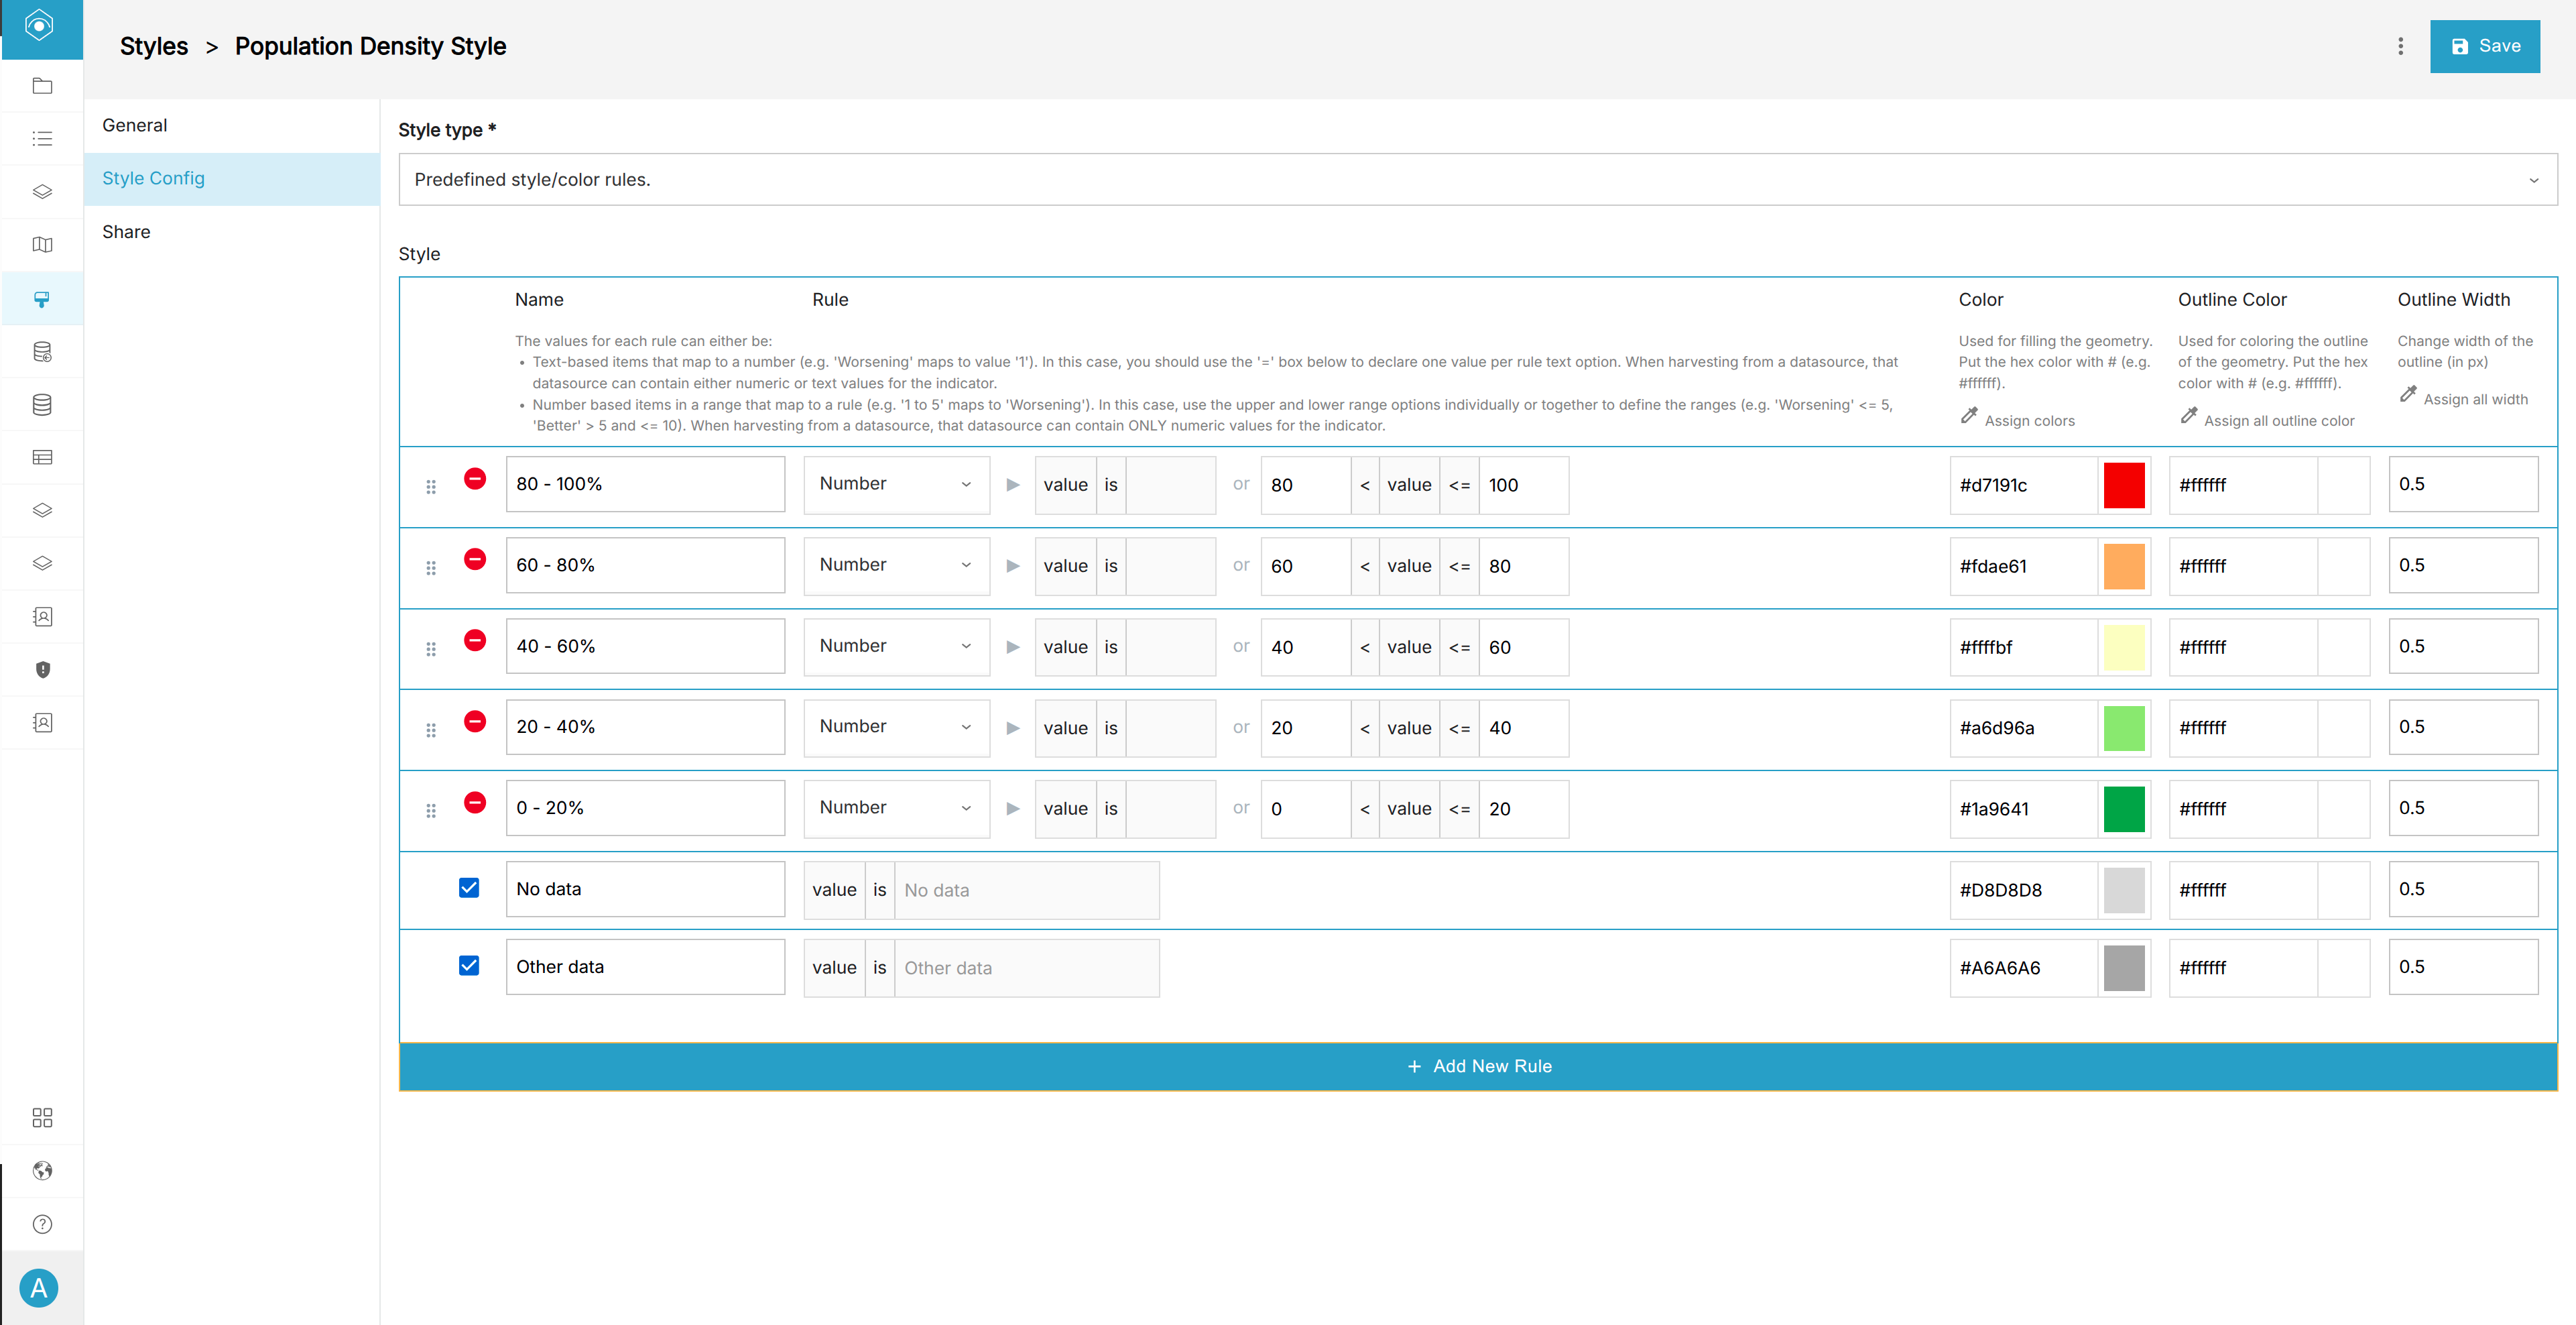
Task: Open the database-with-gear icon in the sidebar
Action: (x=42, y=352)
